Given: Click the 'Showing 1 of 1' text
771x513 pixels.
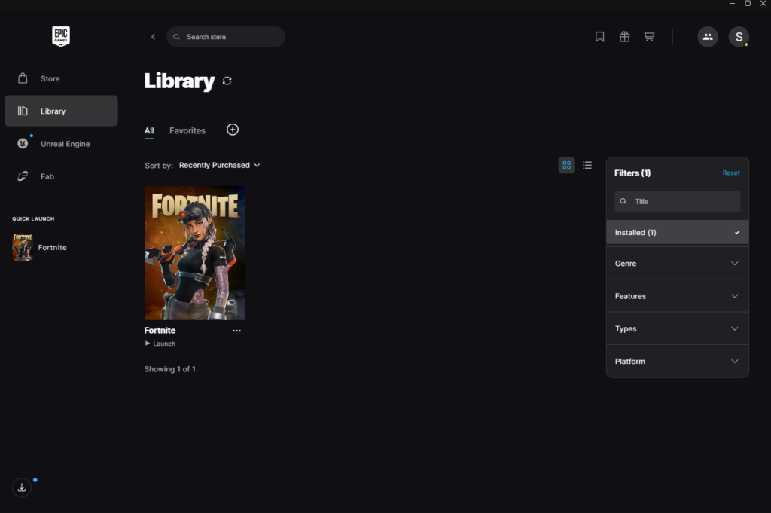Looking at the screenshot, I should [x=169, y=369].
